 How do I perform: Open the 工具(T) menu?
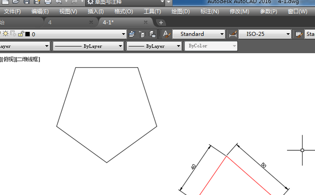(153, 11)
